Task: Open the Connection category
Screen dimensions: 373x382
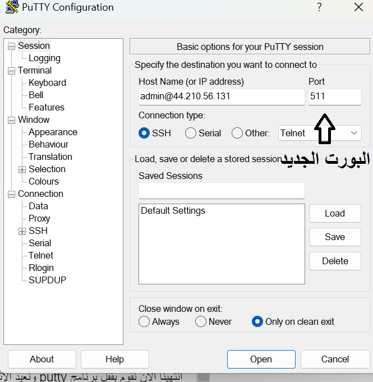Action: [x=40, y=194]
